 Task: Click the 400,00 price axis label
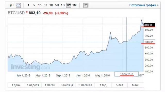[149, 53]
